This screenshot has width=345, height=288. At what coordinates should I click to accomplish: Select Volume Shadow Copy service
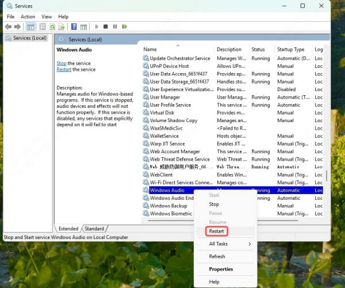pyautogui.click(x=233, y=120)
